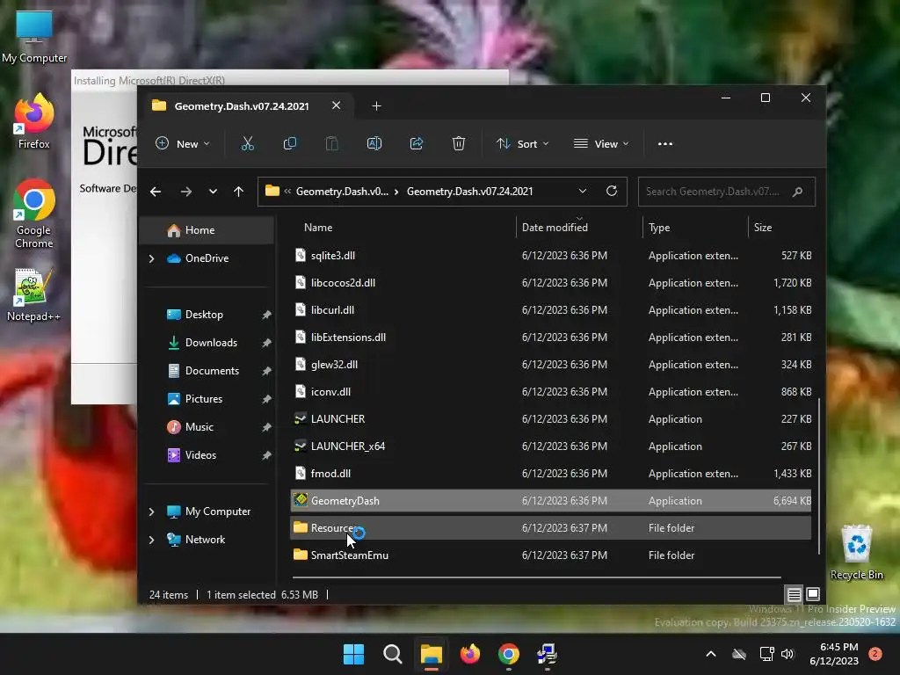This screenshot has height=675, width=900.
Task: Switch to large thumbnails view in status bar
Action: (813, 594)
